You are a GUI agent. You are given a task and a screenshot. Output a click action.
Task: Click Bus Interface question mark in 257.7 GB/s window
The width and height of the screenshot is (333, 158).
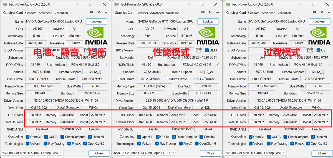218,64
